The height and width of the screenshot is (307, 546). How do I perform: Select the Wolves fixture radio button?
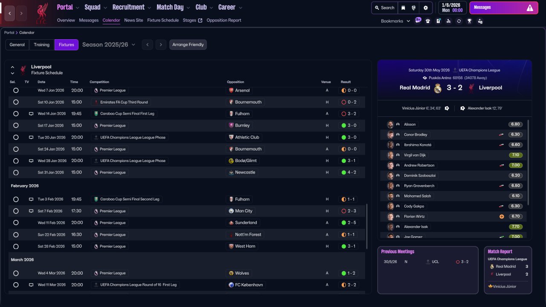16,273
